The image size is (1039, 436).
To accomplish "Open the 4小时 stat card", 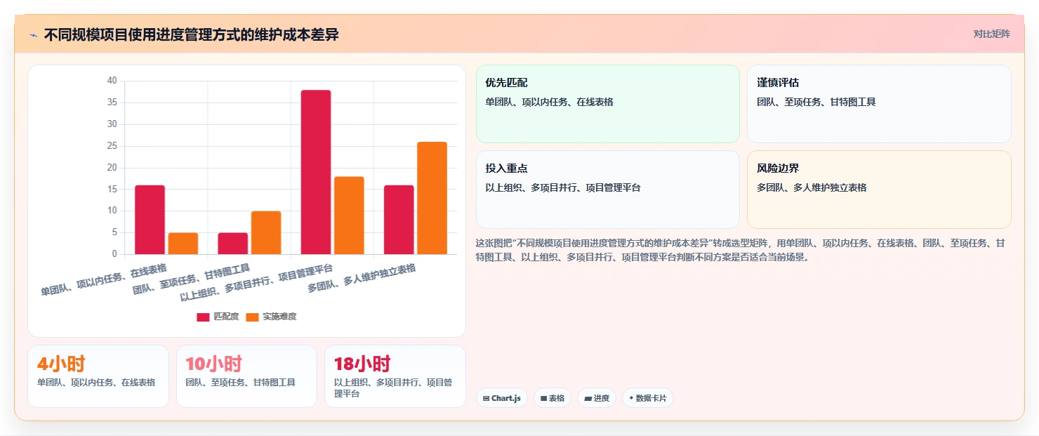I will (98, 376).
